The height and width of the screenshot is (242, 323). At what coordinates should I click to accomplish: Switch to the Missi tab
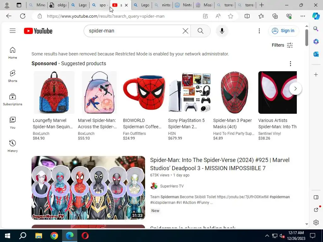point(204,5)
